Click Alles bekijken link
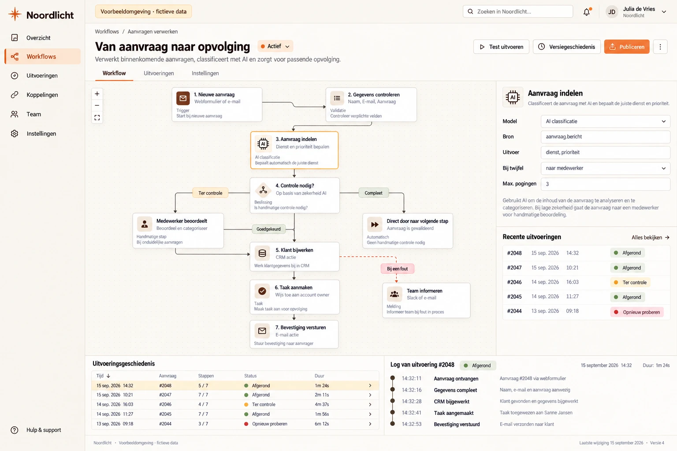This screenshot has width=677, height=451. click(x=651, y=237)
